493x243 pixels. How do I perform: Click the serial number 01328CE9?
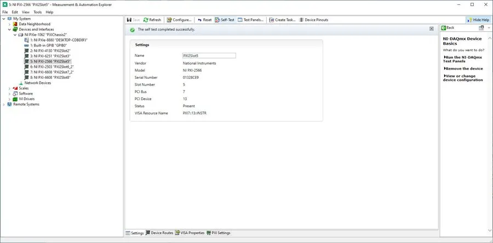click(191, 78)
